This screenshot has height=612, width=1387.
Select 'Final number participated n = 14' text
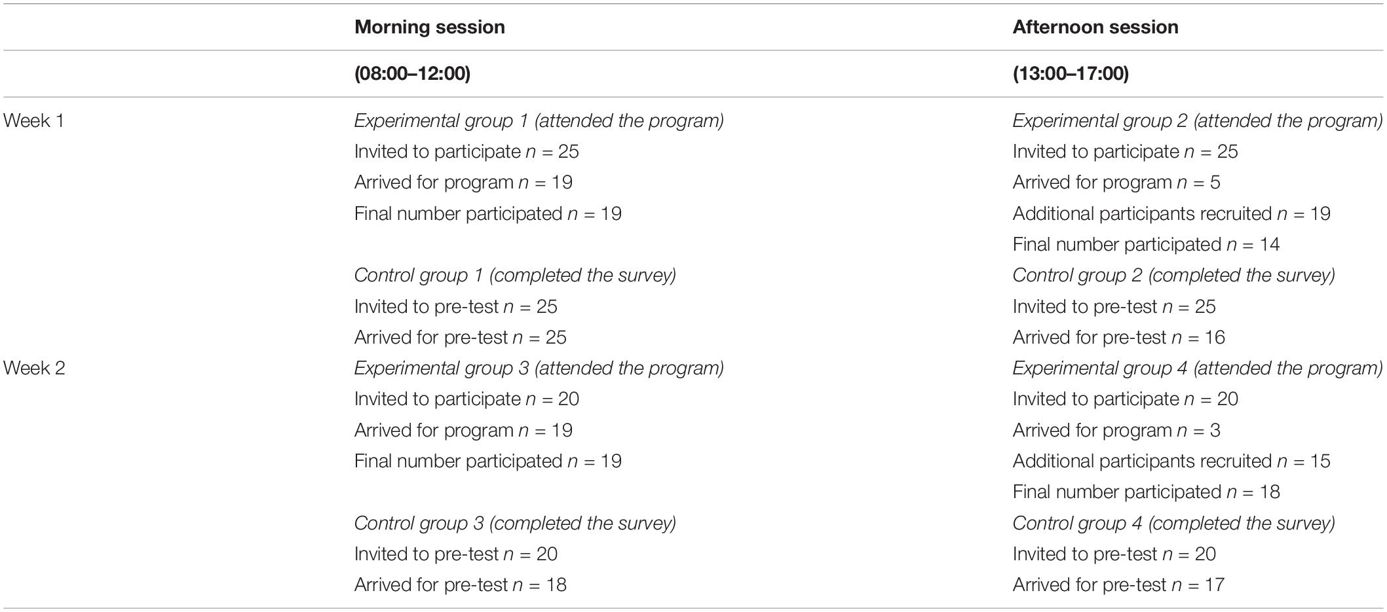[1147, 245]
